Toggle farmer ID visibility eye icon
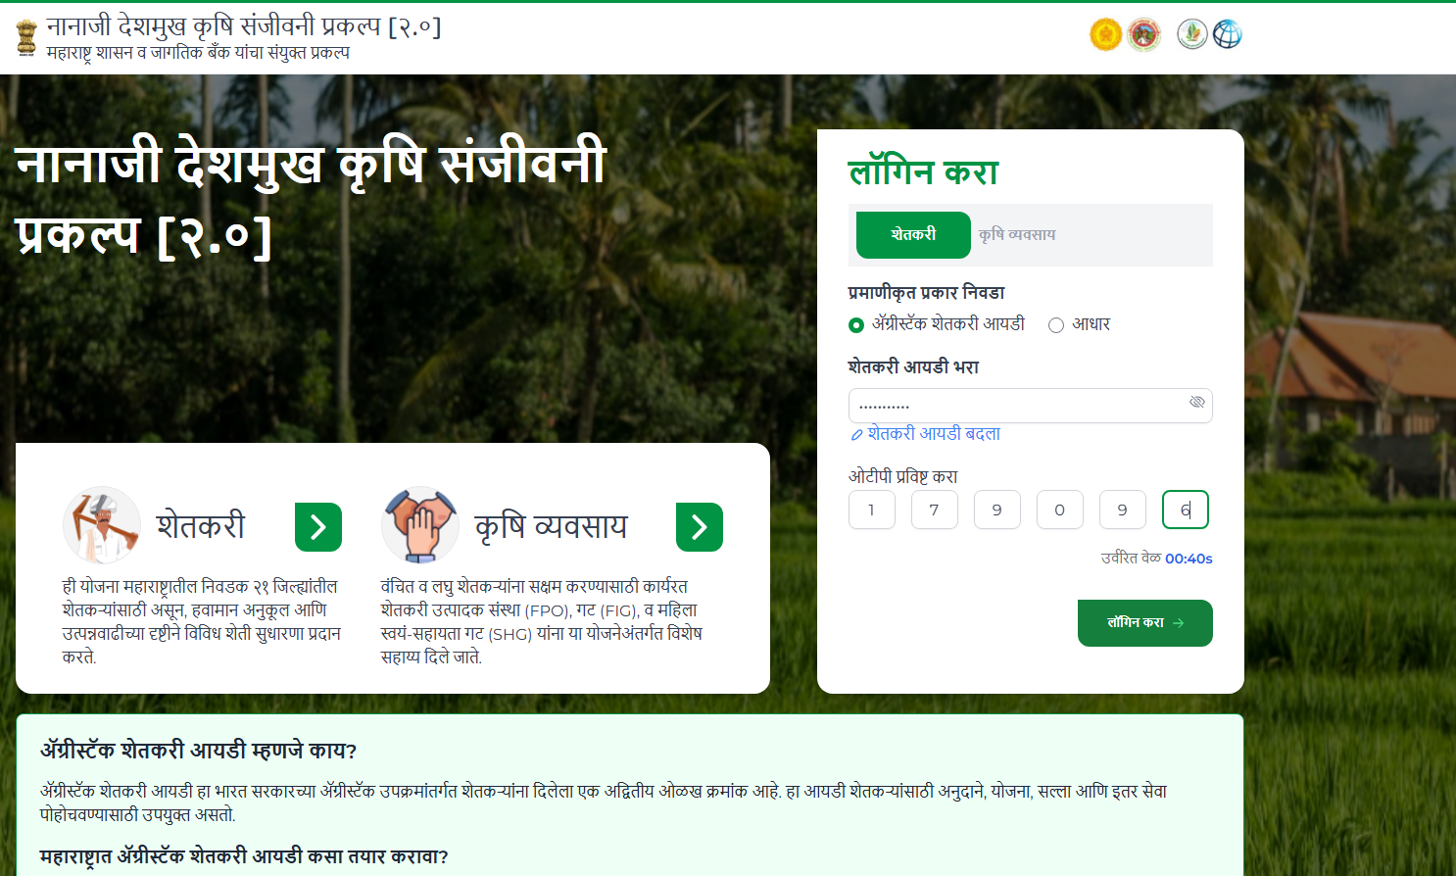Screen dimensions: 1456x876 (x=1196, y=403)
